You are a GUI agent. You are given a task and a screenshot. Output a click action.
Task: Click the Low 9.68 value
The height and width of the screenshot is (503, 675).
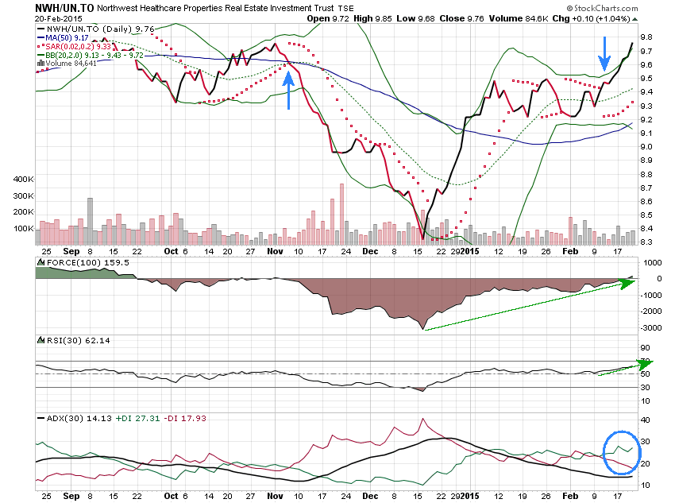click(x=415, y=18)
